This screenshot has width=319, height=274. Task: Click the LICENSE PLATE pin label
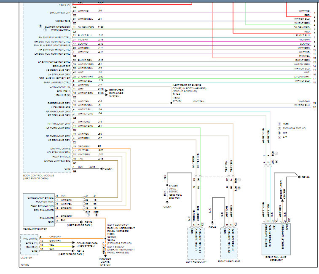coord(61,107)
